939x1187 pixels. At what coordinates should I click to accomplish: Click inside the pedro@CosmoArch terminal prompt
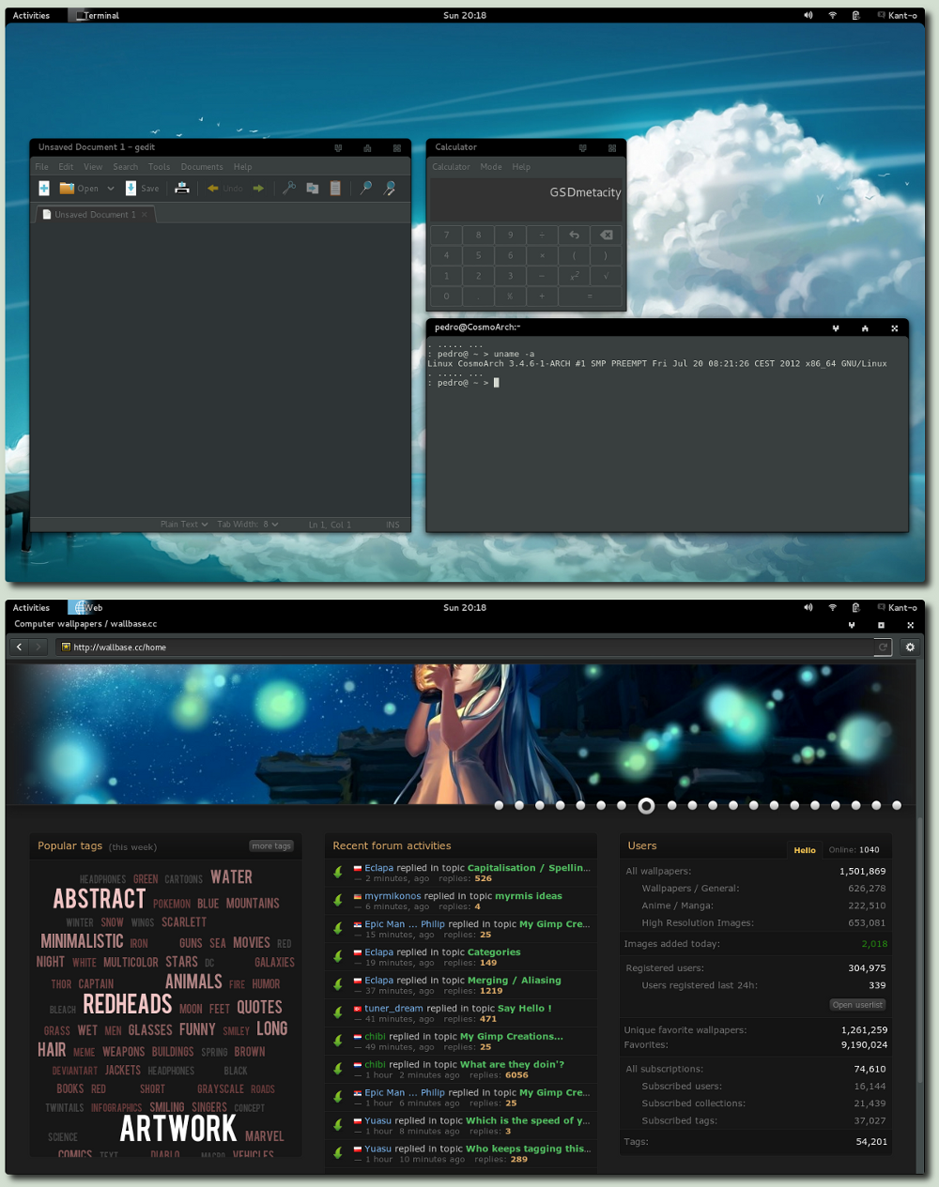point(497,383)
